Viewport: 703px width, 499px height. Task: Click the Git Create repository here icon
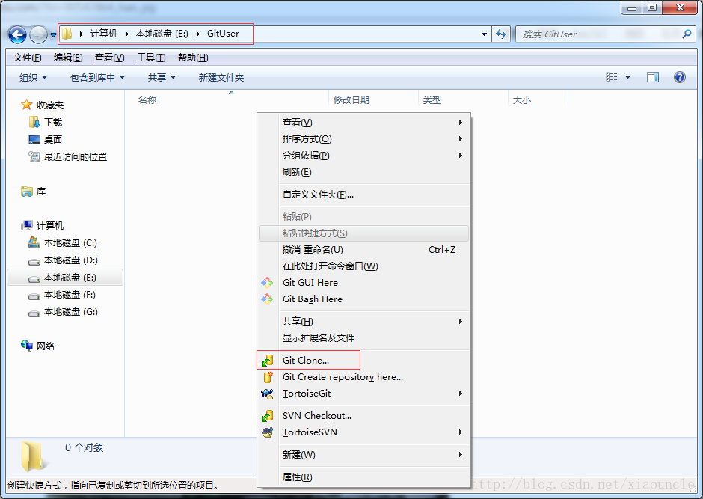point(267,377)
